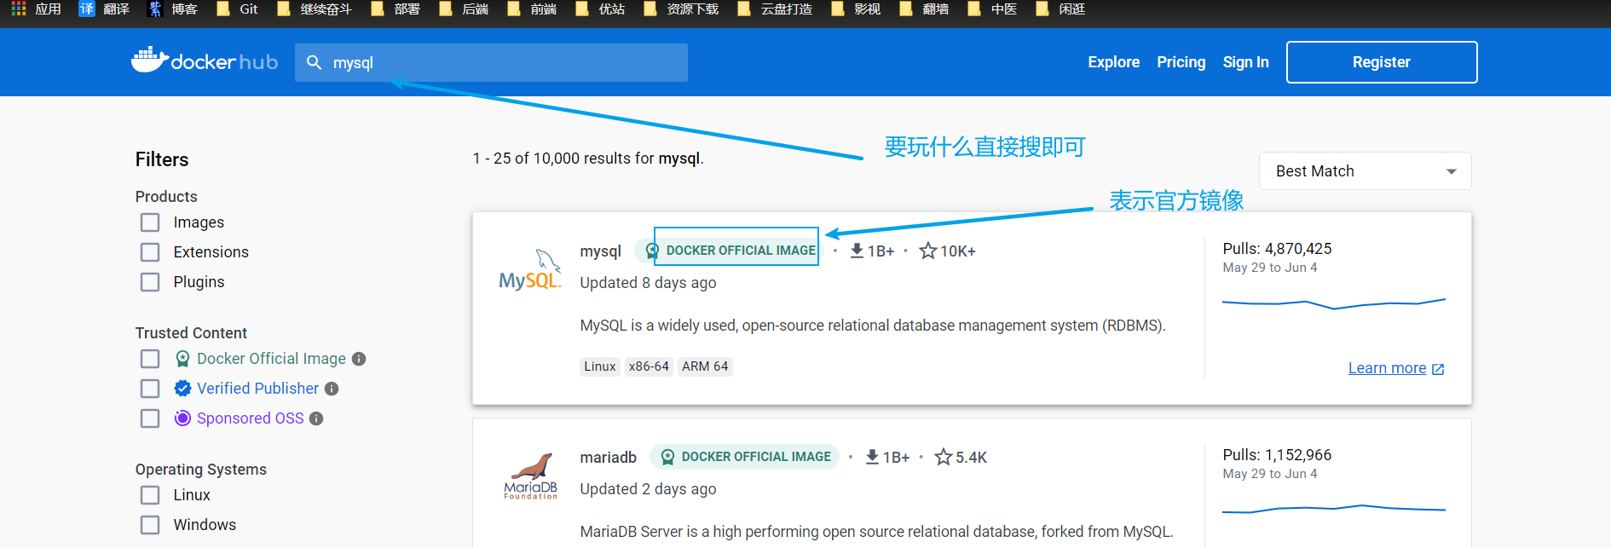This screenshot has height=548, width=1611.
Task: Open the 翻译 bookmark
Action: tap(104, 9)
